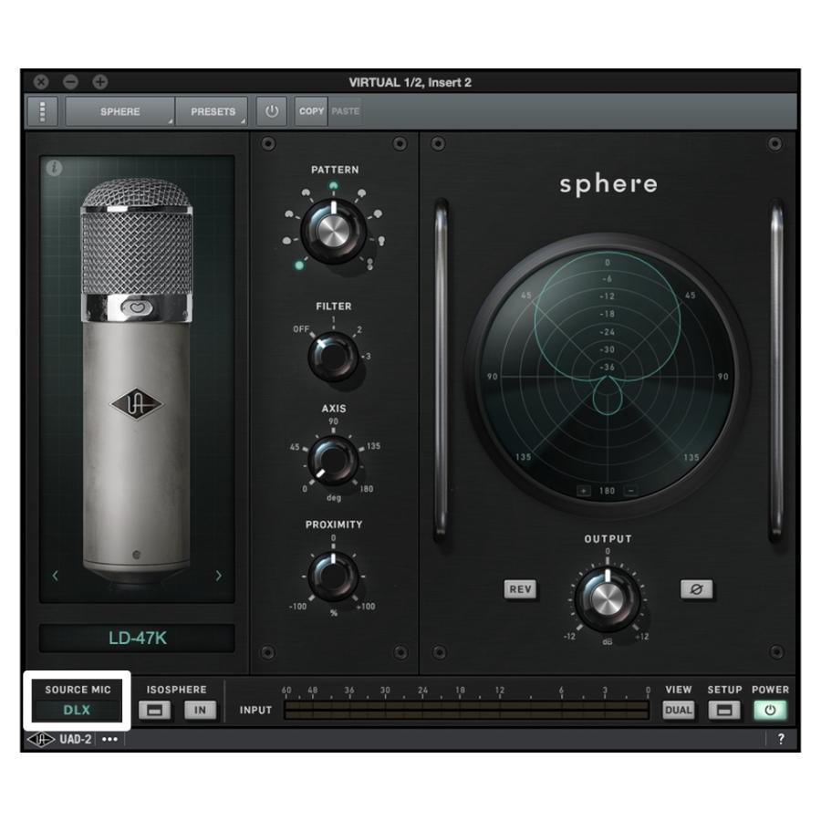Click the phase invert (Ø) button
The image size is (821, 821).
697,589
